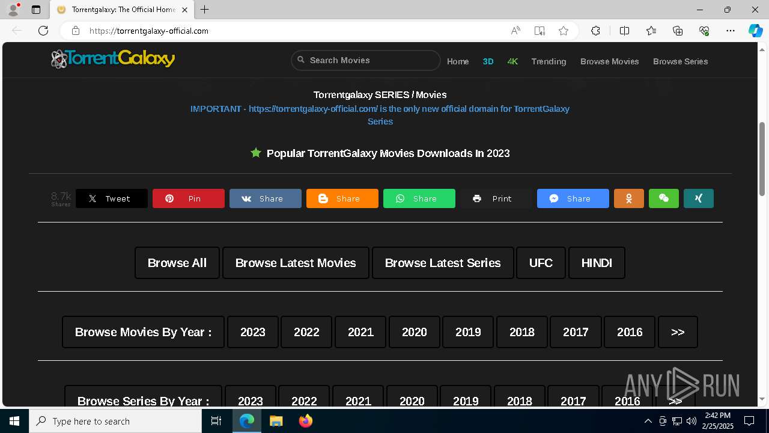Viewport: 769px width, 433px height.
Task: Browse series from year 2022
Action: point(304,397)
